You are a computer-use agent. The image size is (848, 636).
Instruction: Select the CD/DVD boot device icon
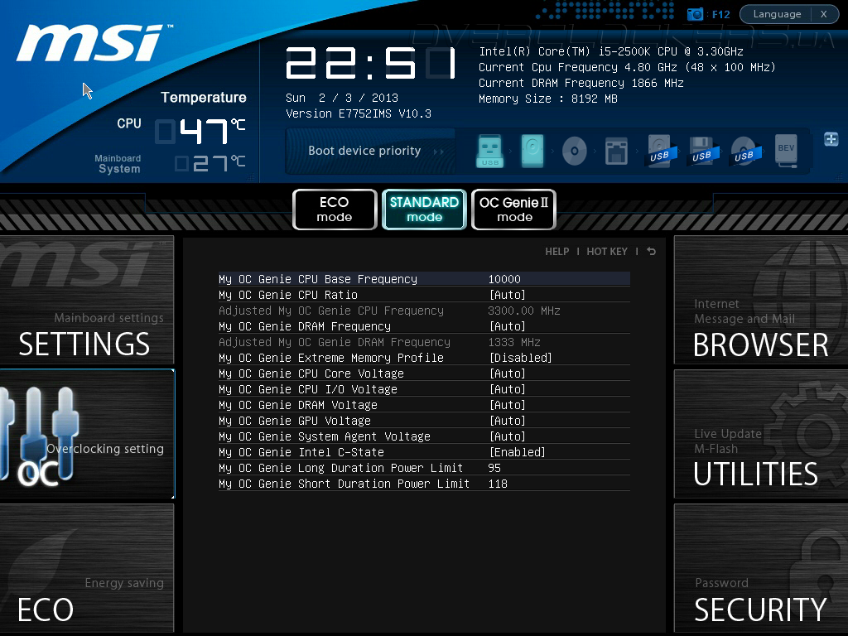[575, 151]
